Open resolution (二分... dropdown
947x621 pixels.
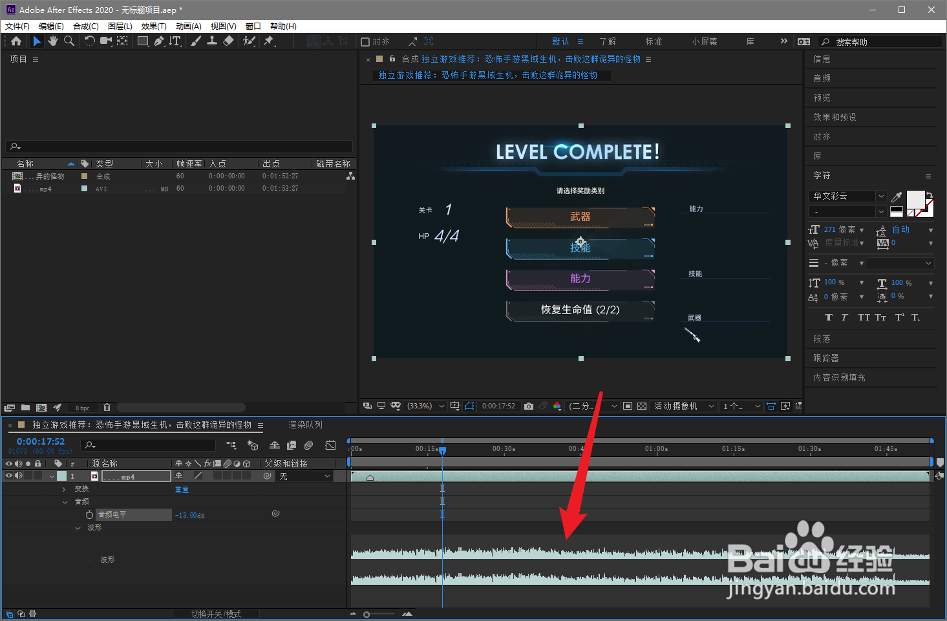593,406
